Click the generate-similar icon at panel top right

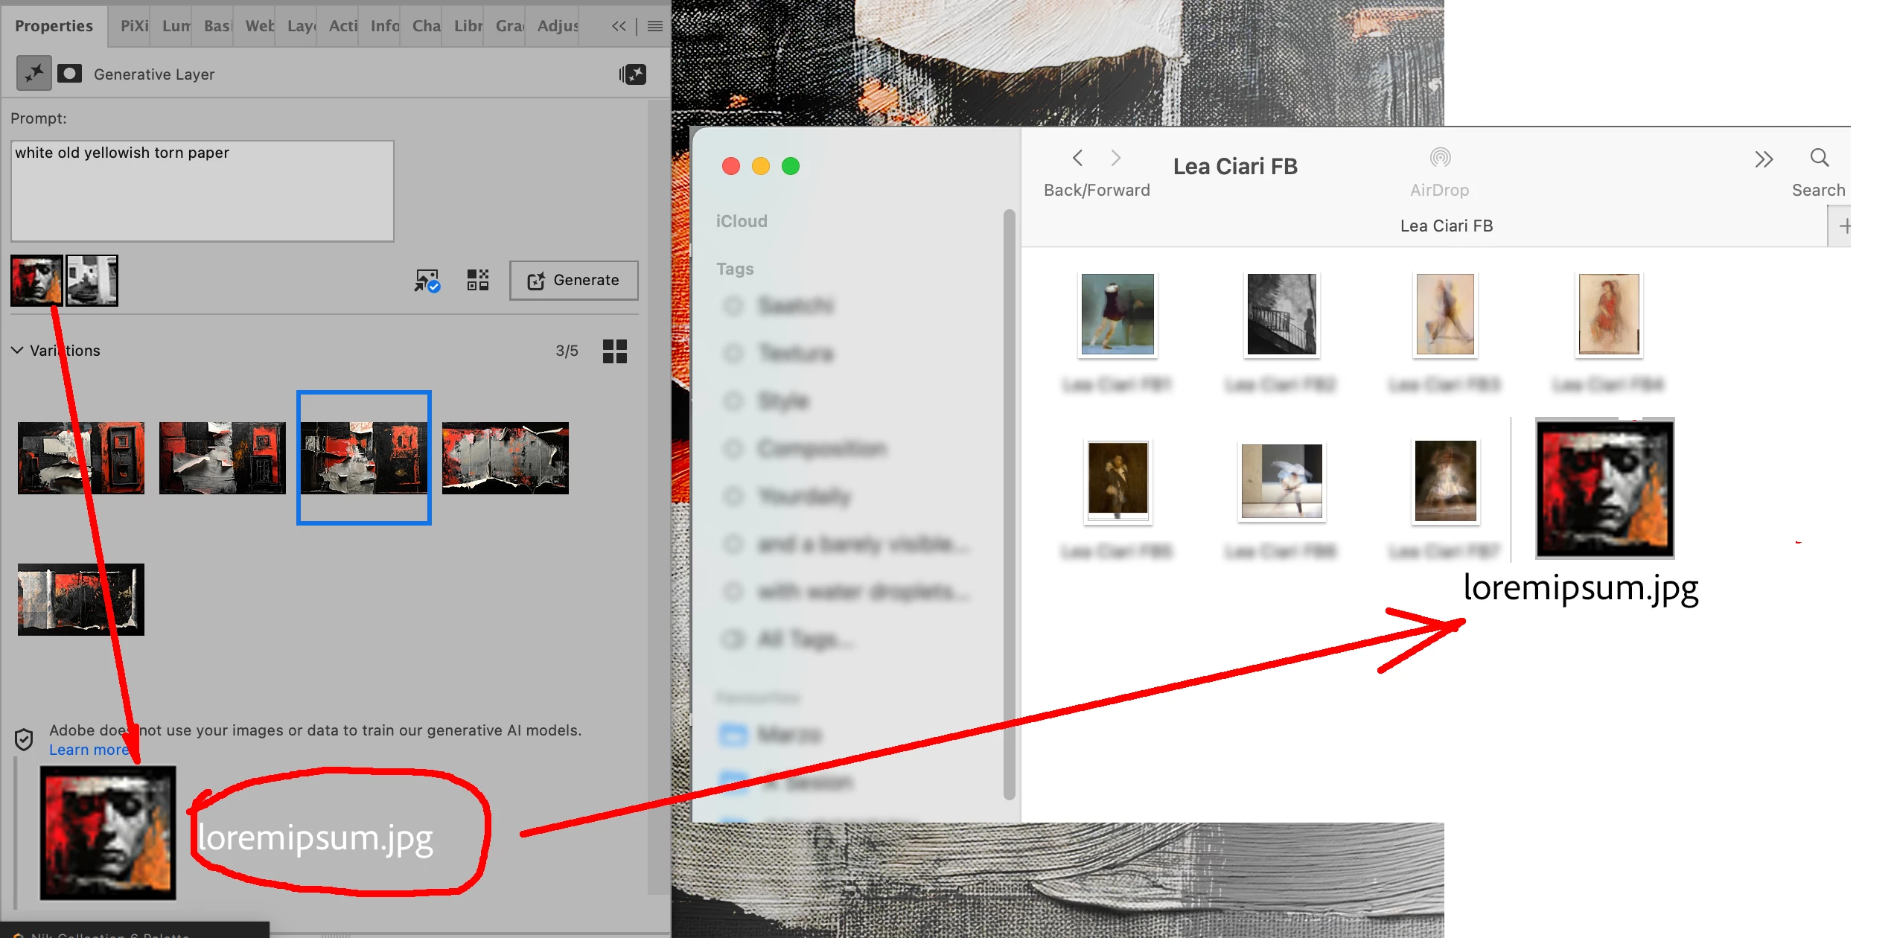tap(633, 74)
